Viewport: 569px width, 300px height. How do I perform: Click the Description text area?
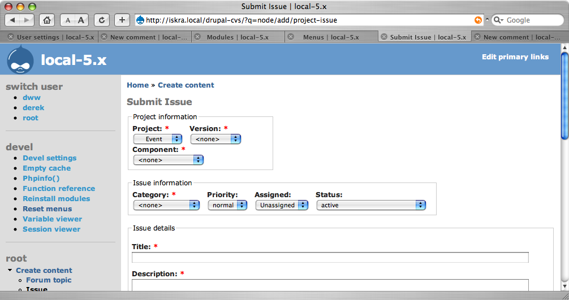[330, 285]
